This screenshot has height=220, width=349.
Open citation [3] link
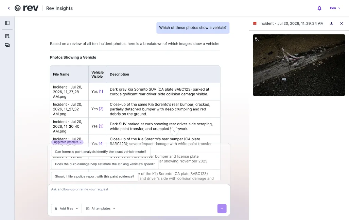(x=101, y=126)
